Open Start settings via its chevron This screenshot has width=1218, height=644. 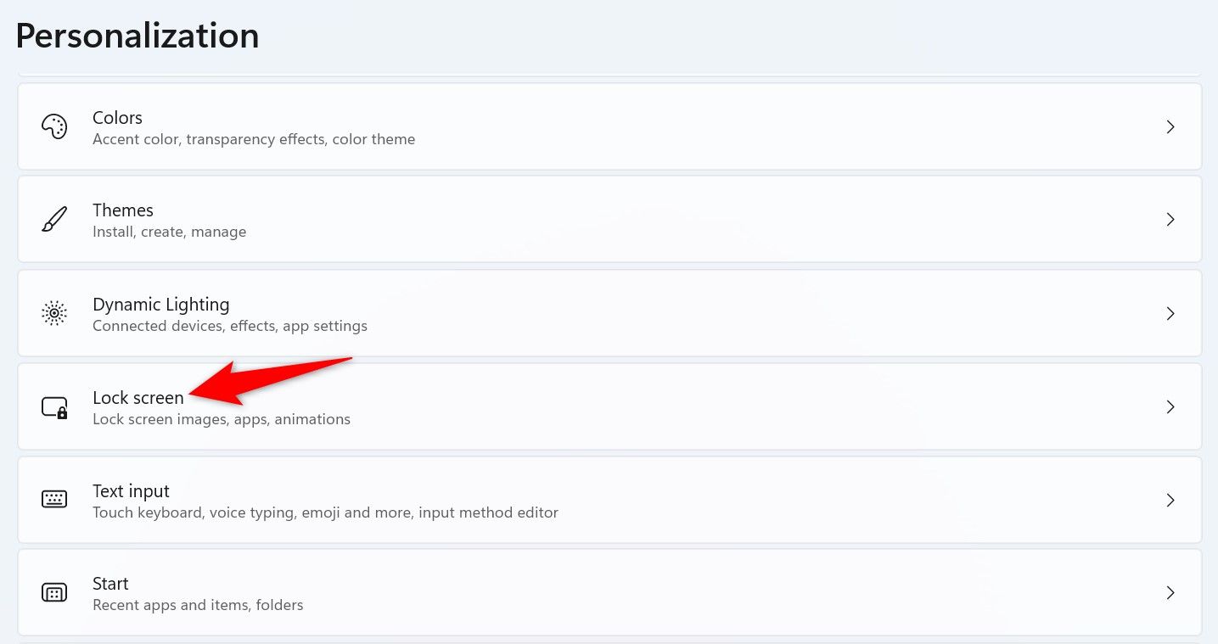click(x=1170, y=592)
